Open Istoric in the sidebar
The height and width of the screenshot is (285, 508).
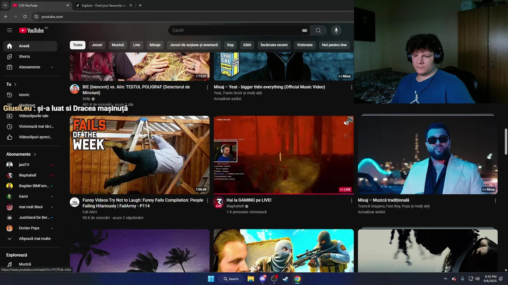30,95
